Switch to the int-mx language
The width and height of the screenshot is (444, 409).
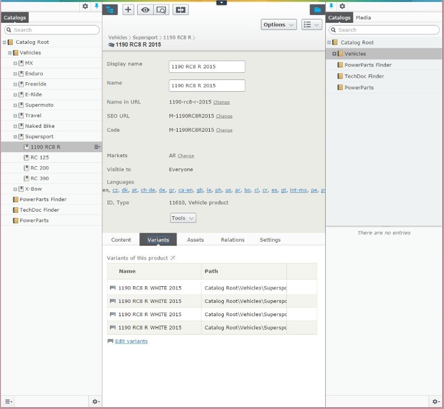[x=299, y=190]
